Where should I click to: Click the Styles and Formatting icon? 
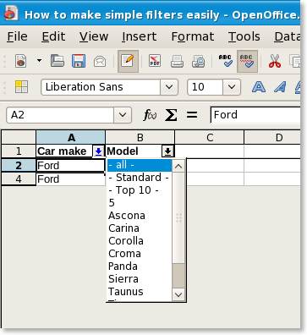coord(21,87)
